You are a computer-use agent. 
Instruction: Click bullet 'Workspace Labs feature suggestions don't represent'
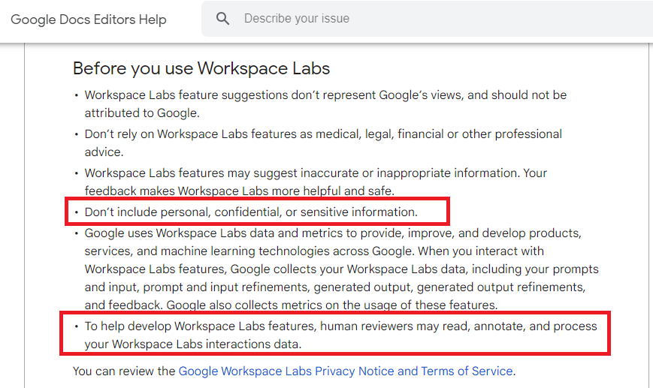(x=325, y=104)
